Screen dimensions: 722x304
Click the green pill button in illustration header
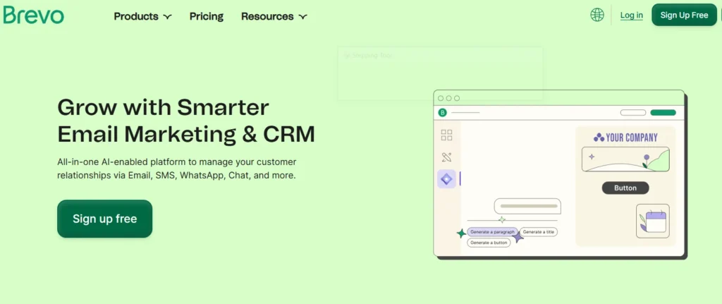click(x=663, y=112)
